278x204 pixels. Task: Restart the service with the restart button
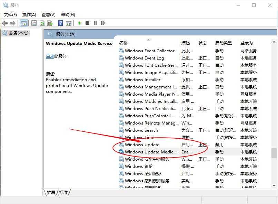coord(103,23)
